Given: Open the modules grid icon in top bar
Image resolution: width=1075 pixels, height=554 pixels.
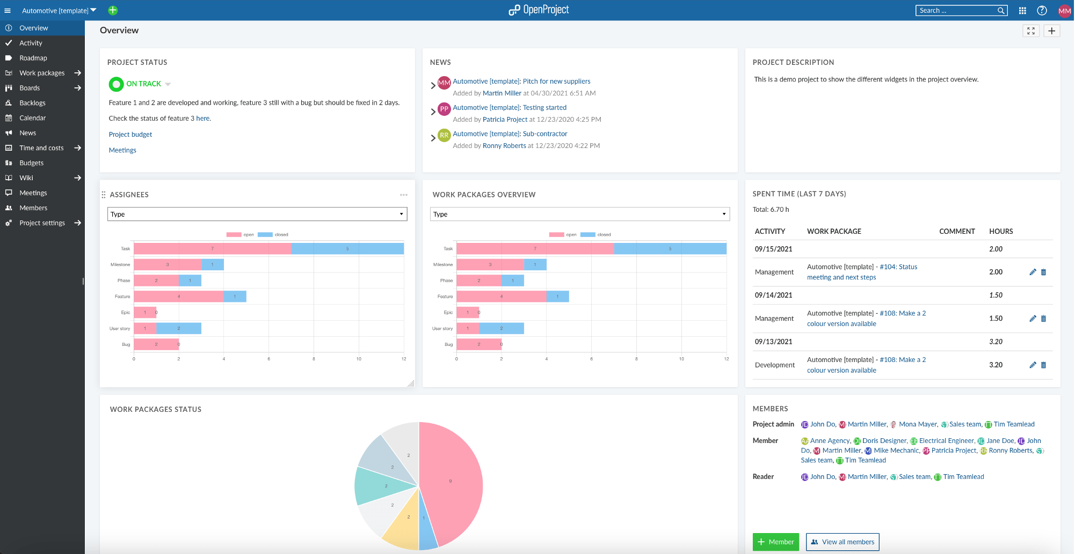Looking at the screenshot, I should (1022, 10).
